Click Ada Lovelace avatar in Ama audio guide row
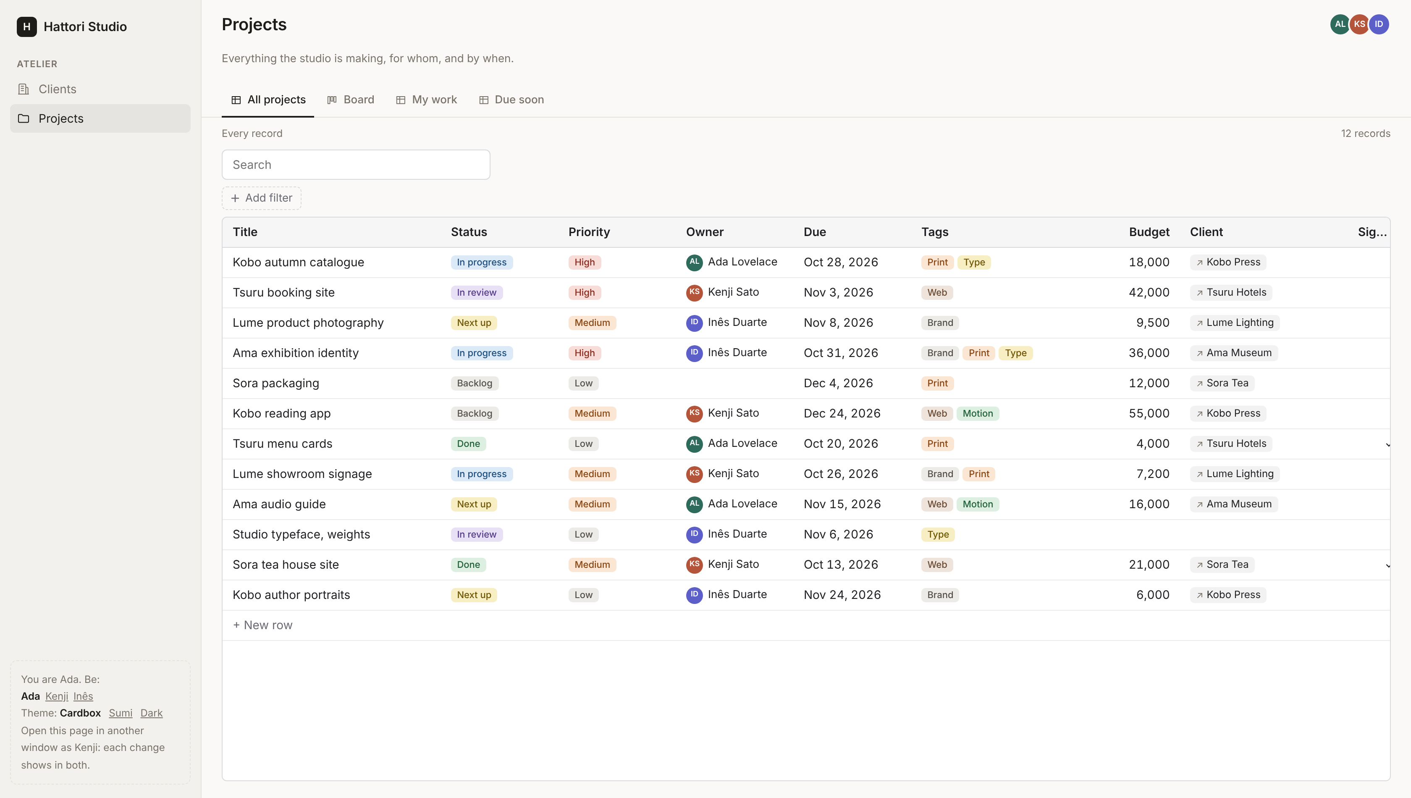The width and height of the screenshot is (1411, 798). coord(694,504)
